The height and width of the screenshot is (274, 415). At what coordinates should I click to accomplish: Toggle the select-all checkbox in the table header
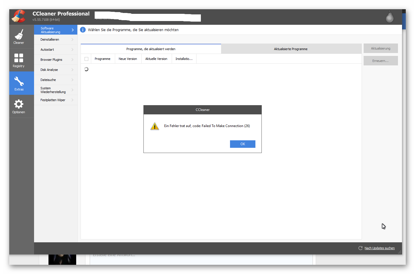(x=86, y=59)
